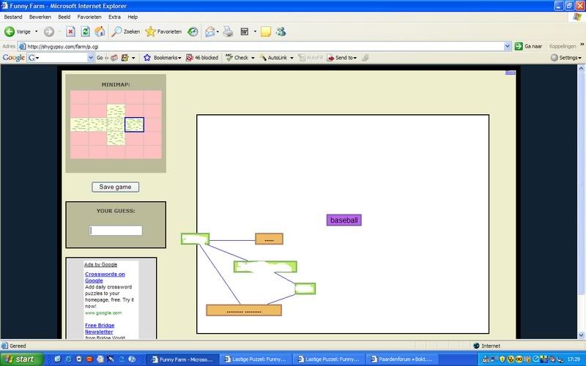The width and height of the screenshot is (586, 366).
Task: Click the 46 blocked popup blocker
Action: point(201,57)
